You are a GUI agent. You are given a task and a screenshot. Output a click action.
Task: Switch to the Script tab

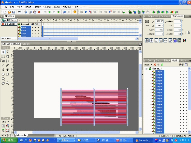click(x=25, y=44)
